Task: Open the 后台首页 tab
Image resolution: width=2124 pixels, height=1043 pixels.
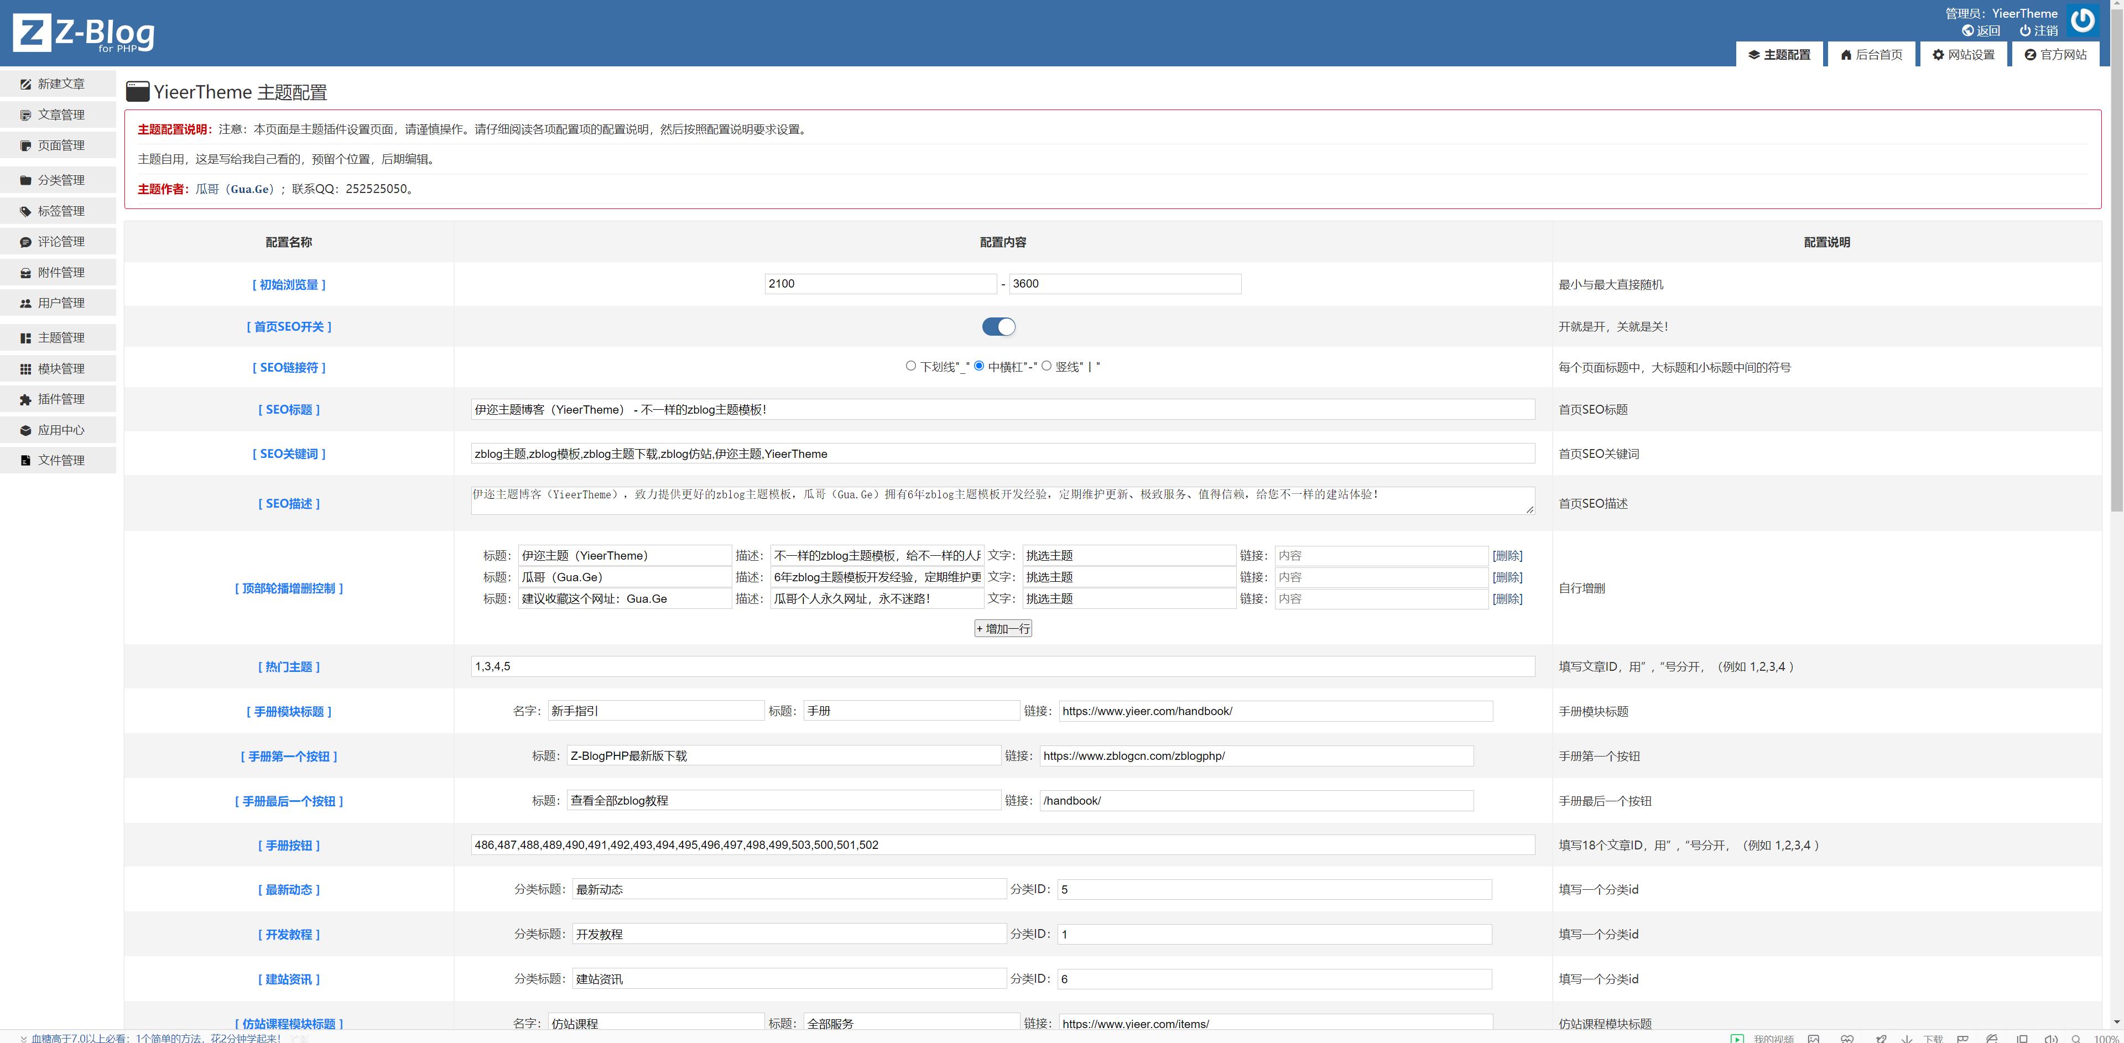Action: pyautogui.click(x=1871, y=54)
